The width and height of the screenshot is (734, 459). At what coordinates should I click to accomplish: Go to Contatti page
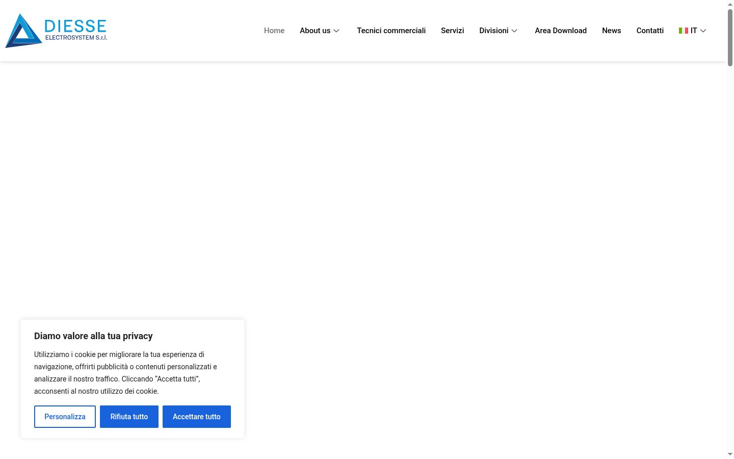point(650,31)
